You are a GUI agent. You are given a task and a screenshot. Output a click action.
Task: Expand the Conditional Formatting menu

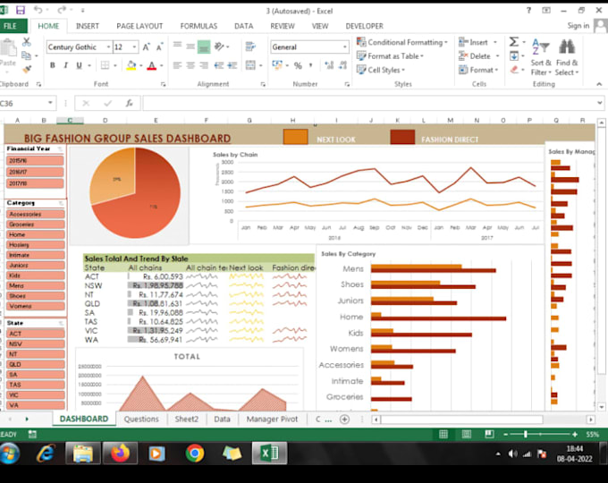point(402,42)
